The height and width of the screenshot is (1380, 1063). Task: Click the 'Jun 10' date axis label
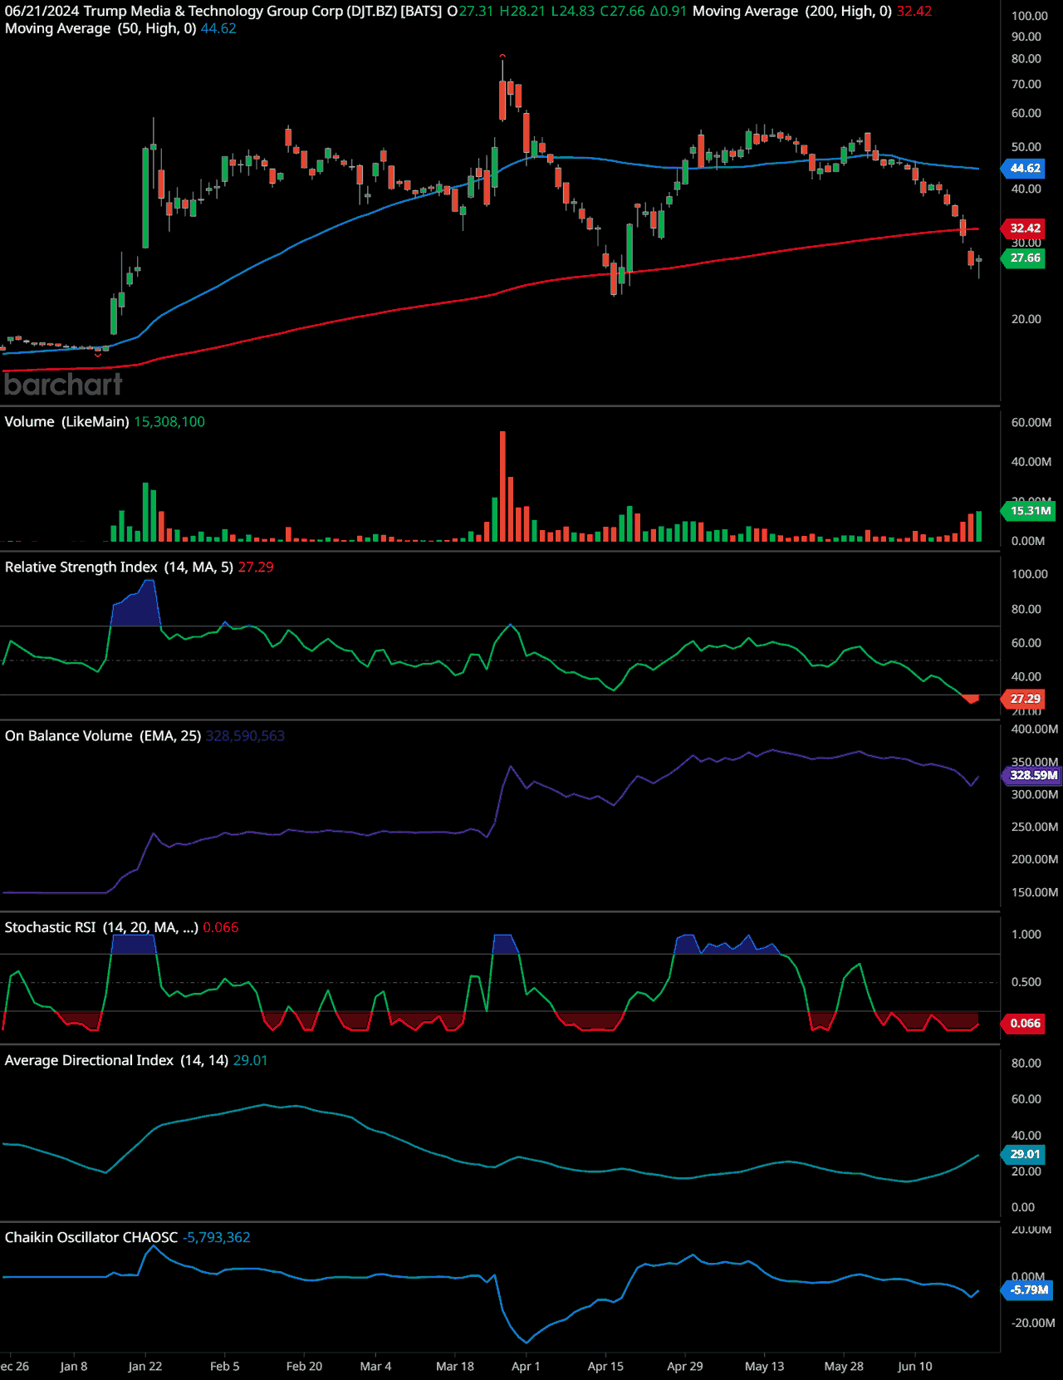[x=915, y=1366]
